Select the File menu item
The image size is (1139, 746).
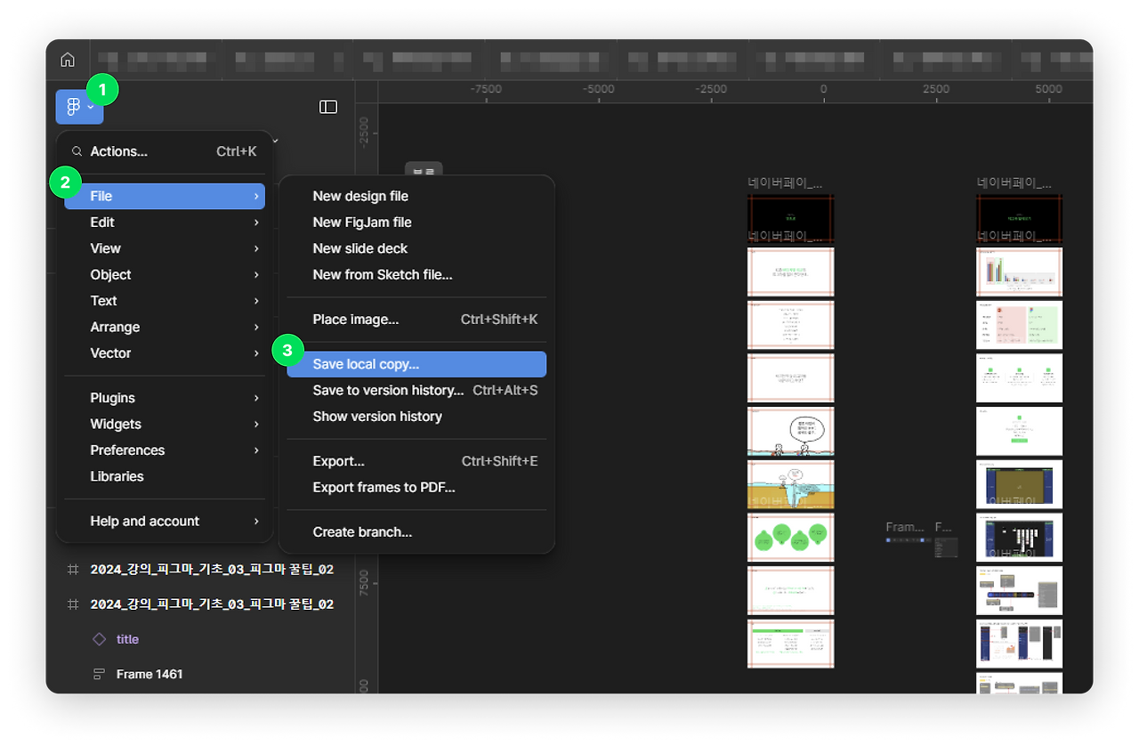(x=165, y=196)
